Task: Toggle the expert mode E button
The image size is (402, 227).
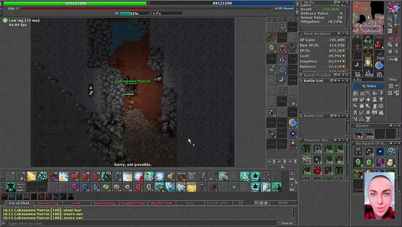Action: click(x=397, y=51)
